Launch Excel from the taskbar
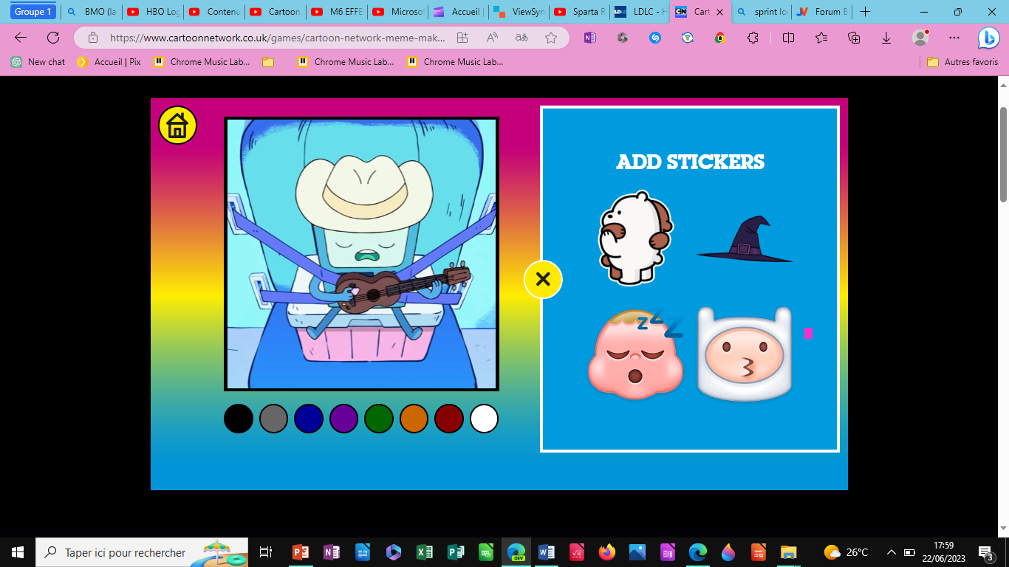 [x=424, y=552]
